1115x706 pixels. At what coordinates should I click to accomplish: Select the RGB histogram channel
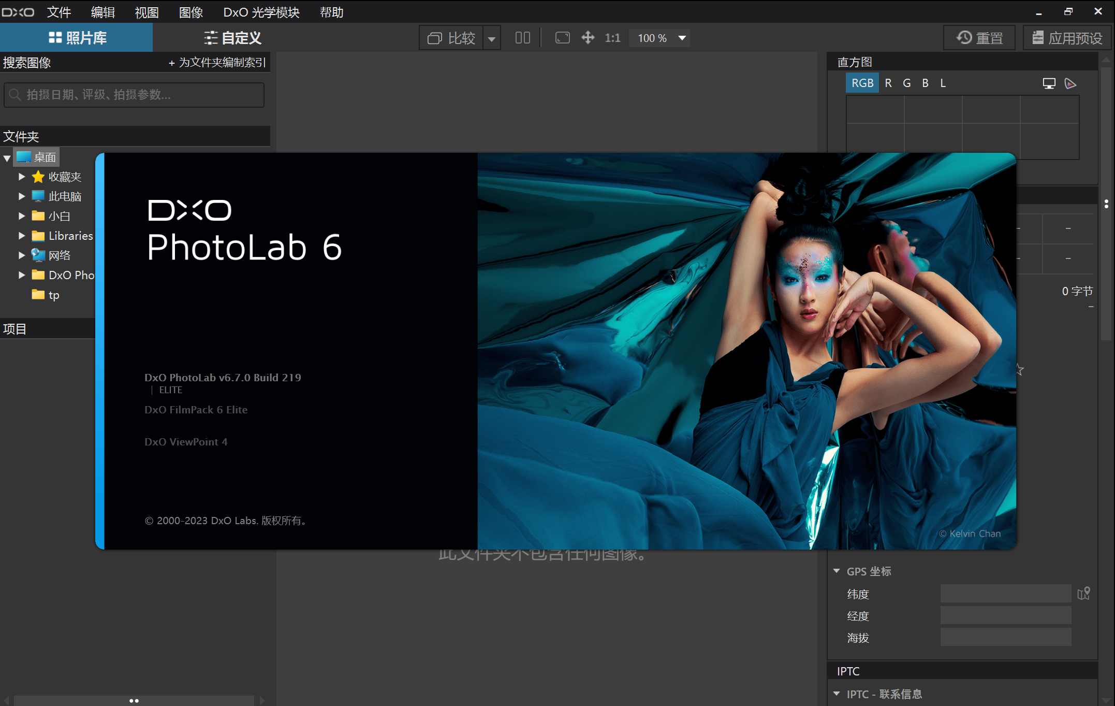click(x=862, y=83)
